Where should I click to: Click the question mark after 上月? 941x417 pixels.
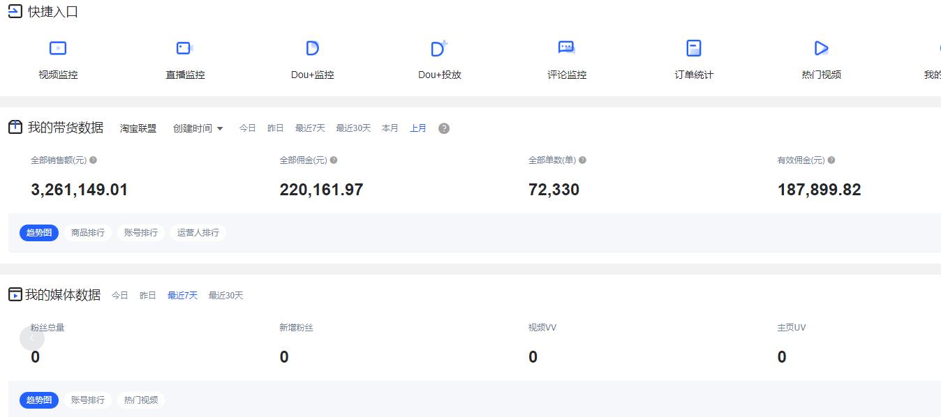pyautogui.click(x=444, y=128)
